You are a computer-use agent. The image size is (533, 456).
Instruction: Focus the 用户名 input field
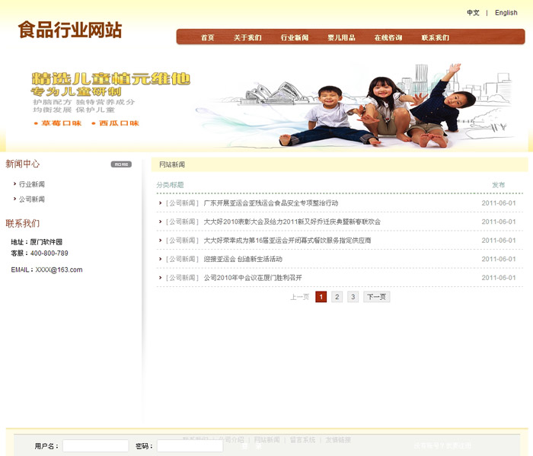[95, 446]
